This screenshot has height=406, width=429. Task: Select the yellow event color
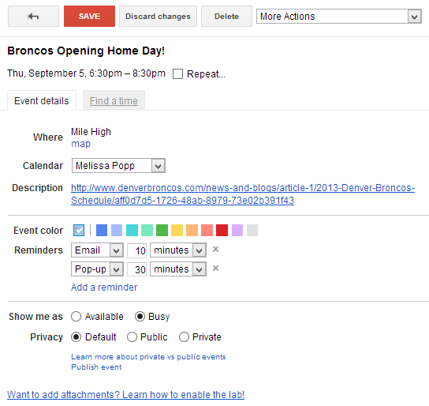tap(177, 230)
